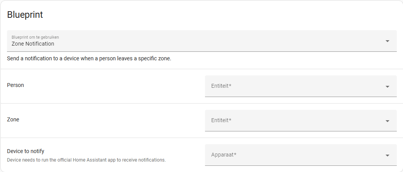Click the Apparaat field dropdown arrow icon
Image resolution: width=403 pixels, height=172 pixels.
click(387, 155)
